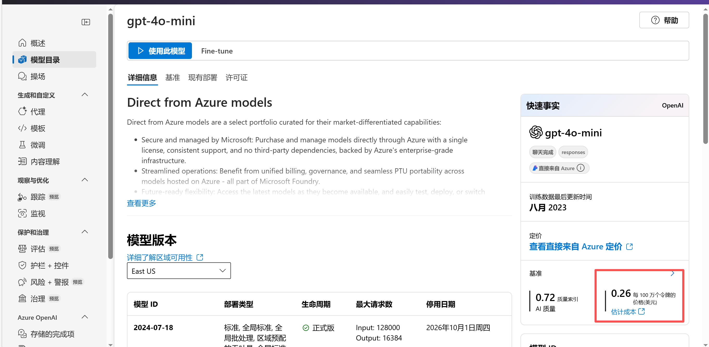Click the external link icon after 估计成本
The height and width of the screenshot is (347, 709).
click(x=642, y=311)
